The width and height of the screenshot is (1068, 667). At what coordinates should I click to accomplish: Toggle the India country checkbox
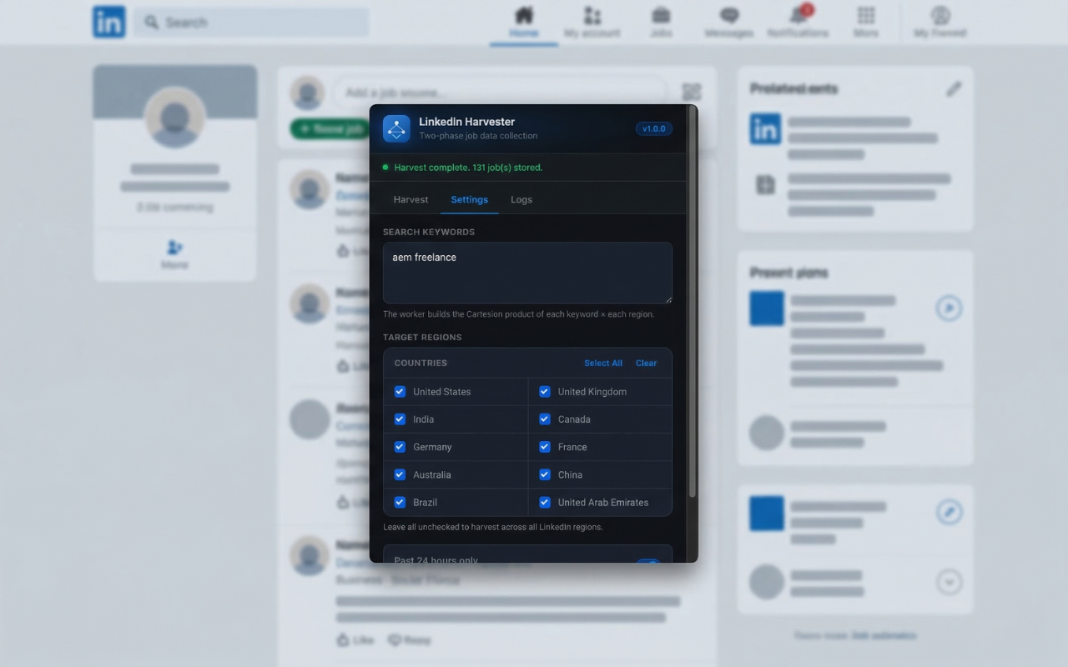point(400,419)
